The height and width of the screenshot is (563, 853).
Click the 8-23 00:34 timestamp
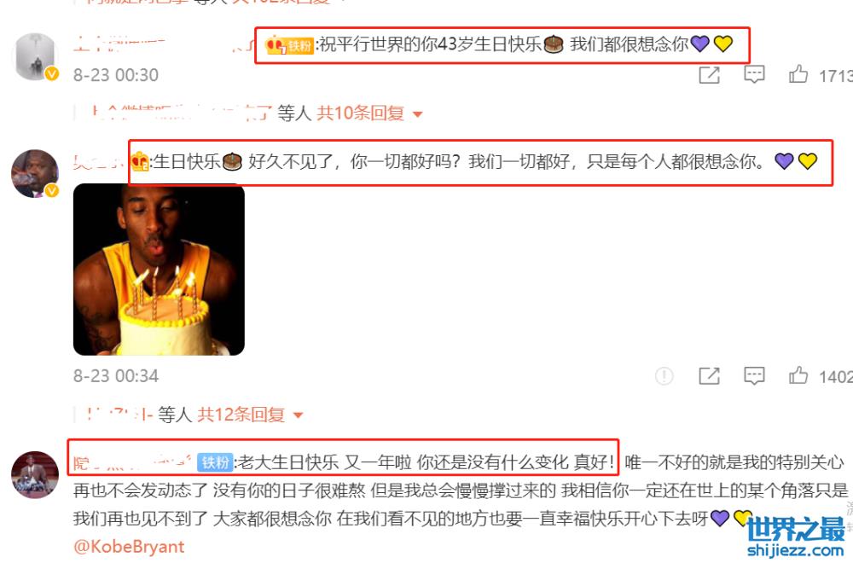pyautogui.click(x=116, y=376)
